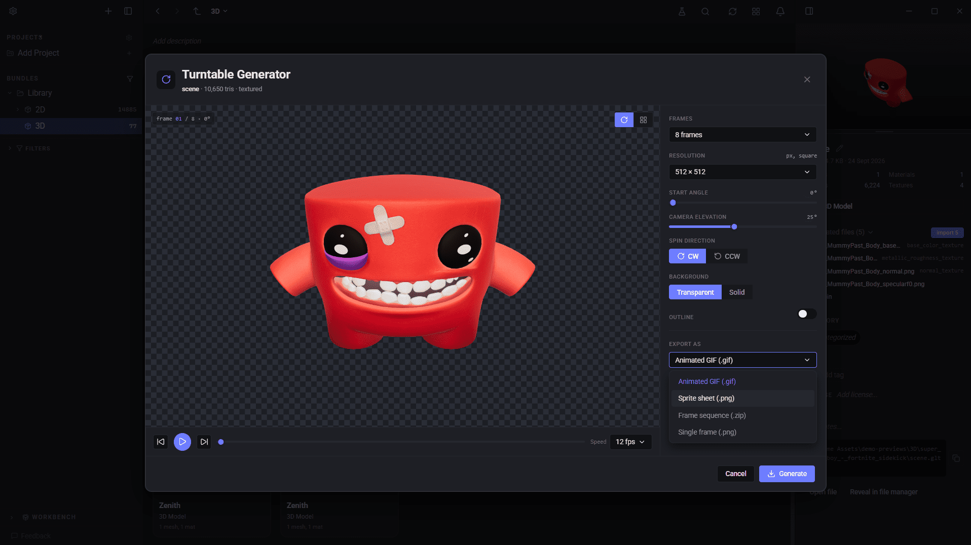The width and height of the screenshot is (971, 545).
Task: Open the grid view icon in toolbar
Action: point(756,11)
